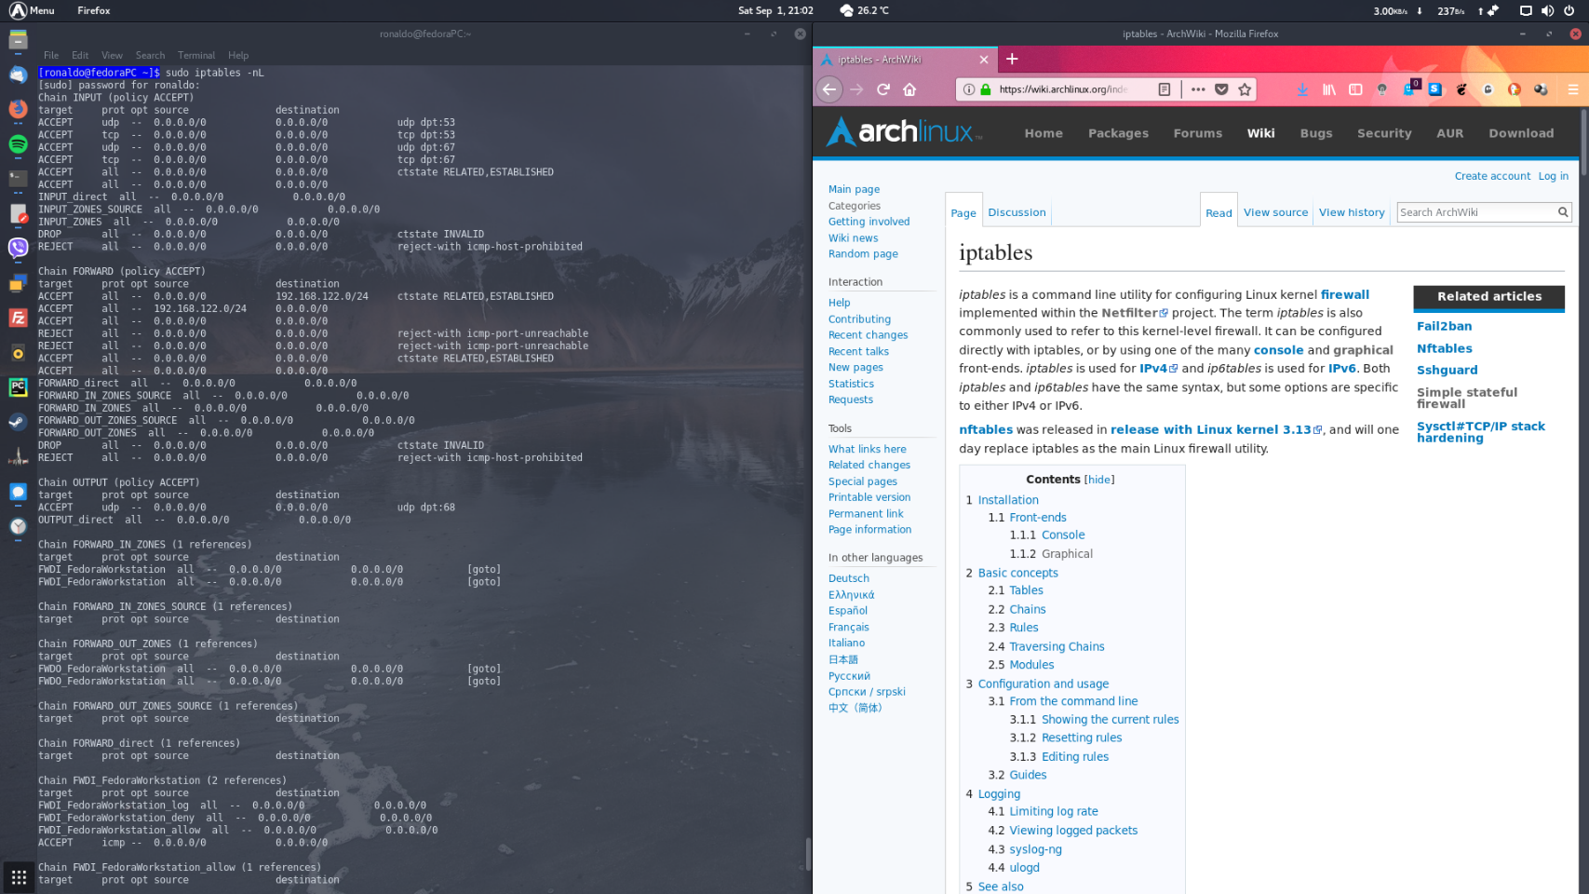Screen dimensions: 1589x894
Task: Toggle reader view in address bar
Action: click(x=1165, y=89)
